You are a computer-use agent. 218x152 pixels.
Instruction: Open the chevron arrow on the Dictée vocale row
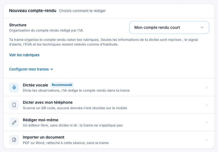207,88
